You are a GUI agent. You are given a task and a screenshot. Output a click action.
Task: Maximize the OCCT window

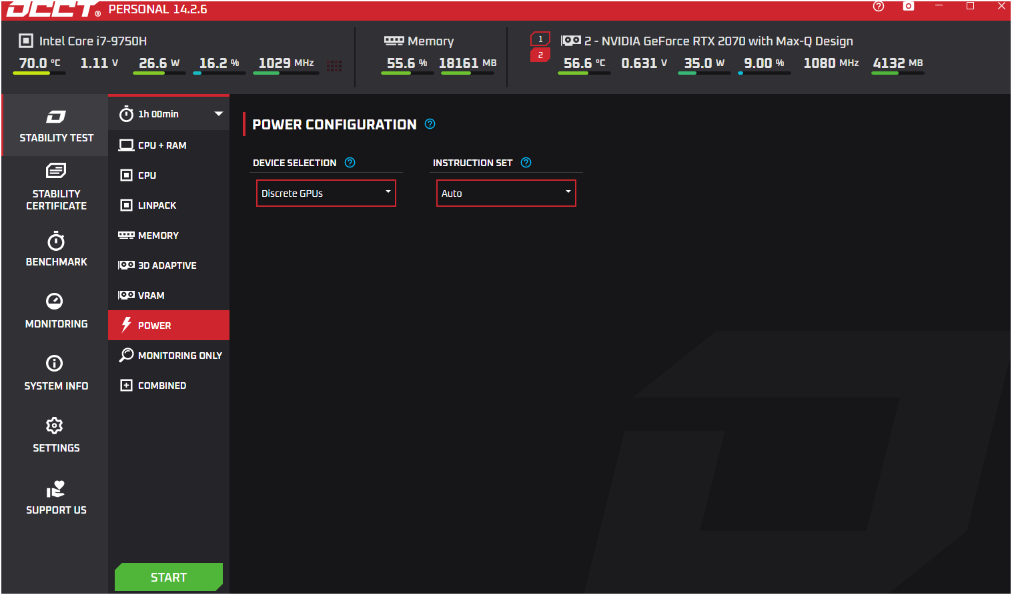970,6
